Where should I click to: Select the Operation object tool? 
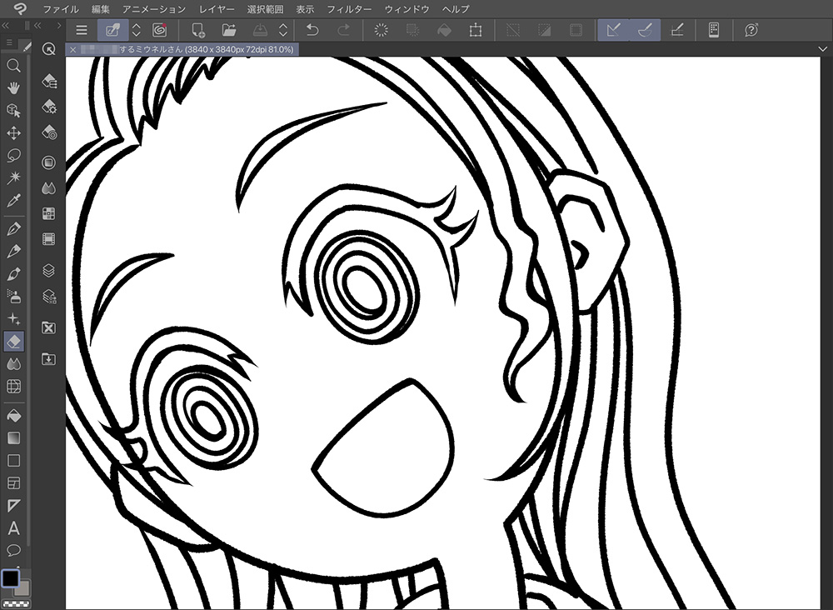(14, 111)
